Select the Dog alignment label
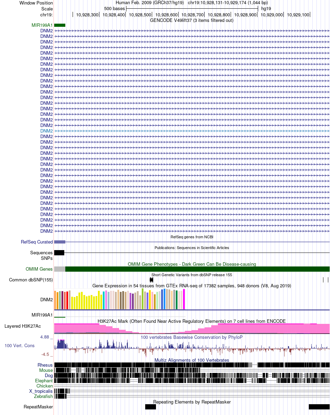The image size is (330, 415). [49, 376]
